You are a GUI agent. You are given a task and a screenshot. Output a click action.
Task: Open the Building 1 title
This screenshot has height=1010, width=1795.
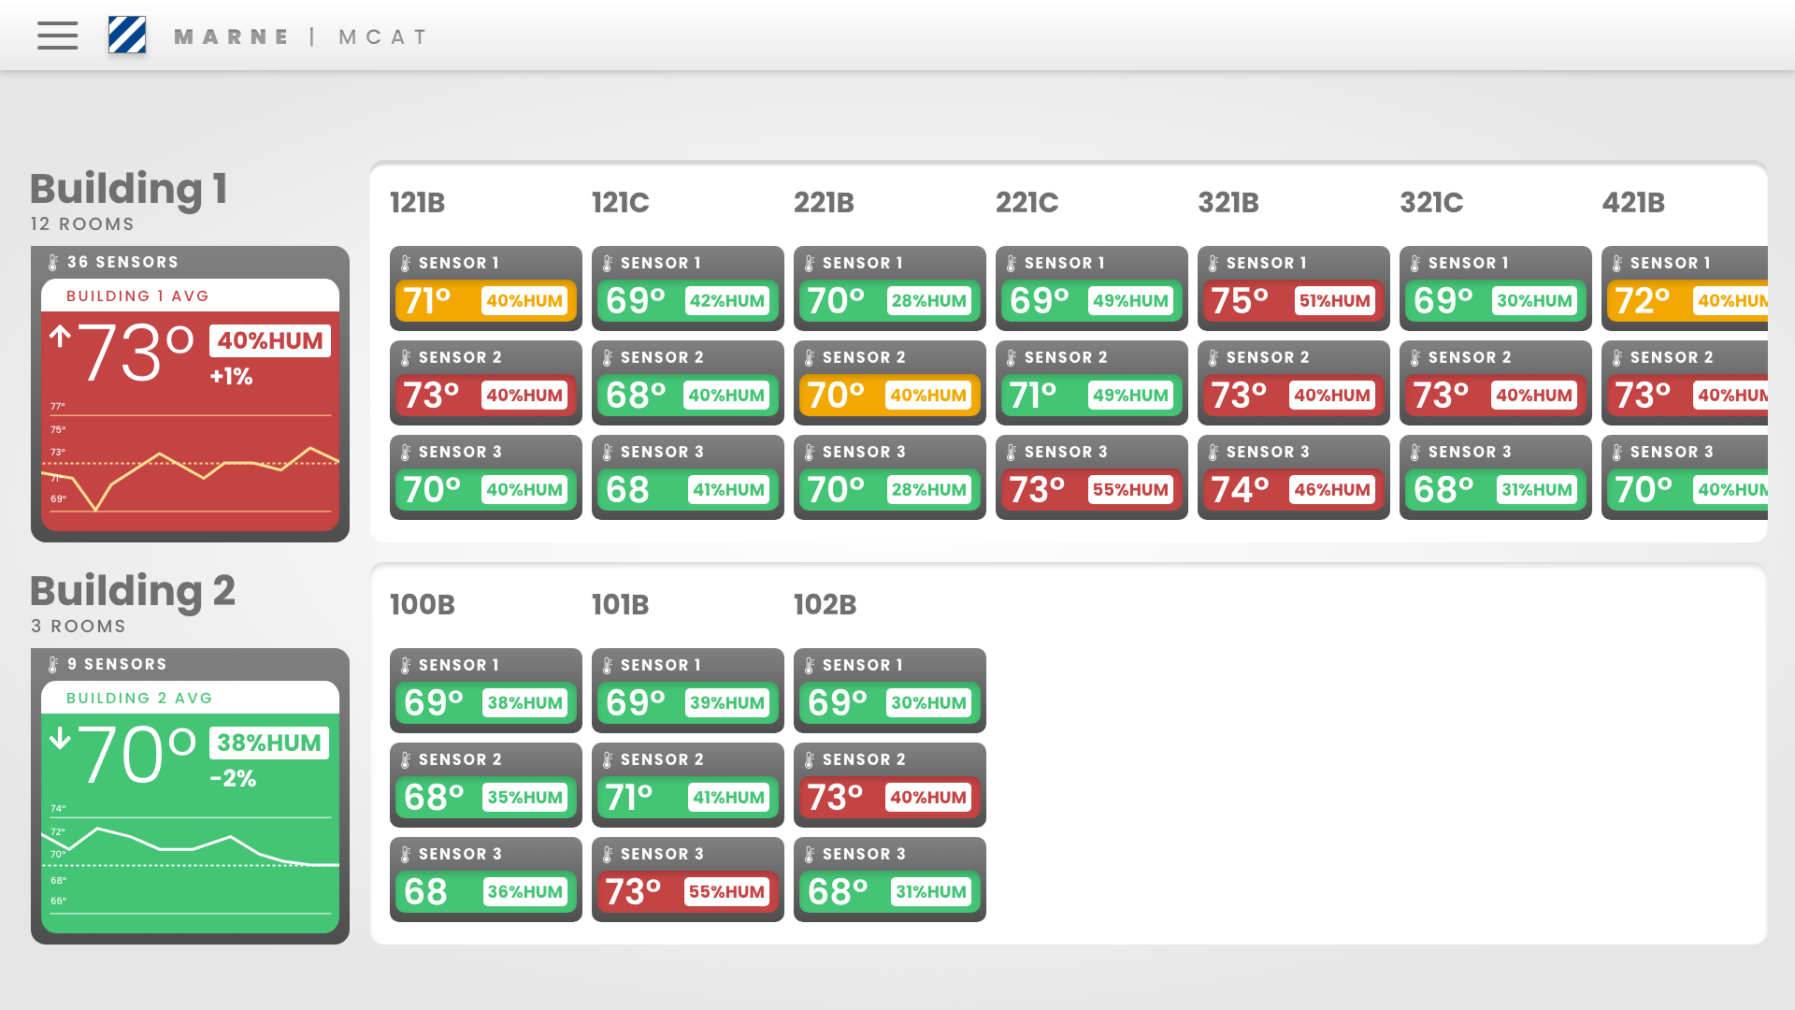tap(128, 189)
